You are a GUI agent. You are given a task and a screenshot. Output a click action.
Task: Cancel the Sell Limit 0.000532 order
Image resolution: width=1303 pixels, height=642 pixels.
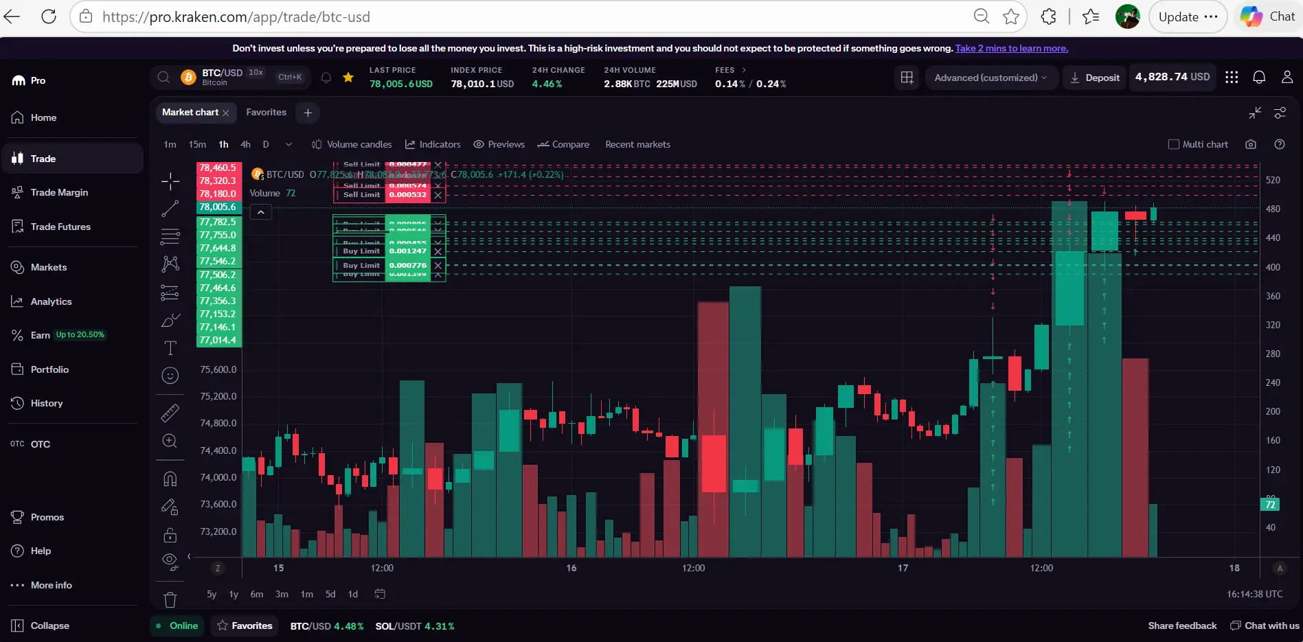click(x=438, y=195)
